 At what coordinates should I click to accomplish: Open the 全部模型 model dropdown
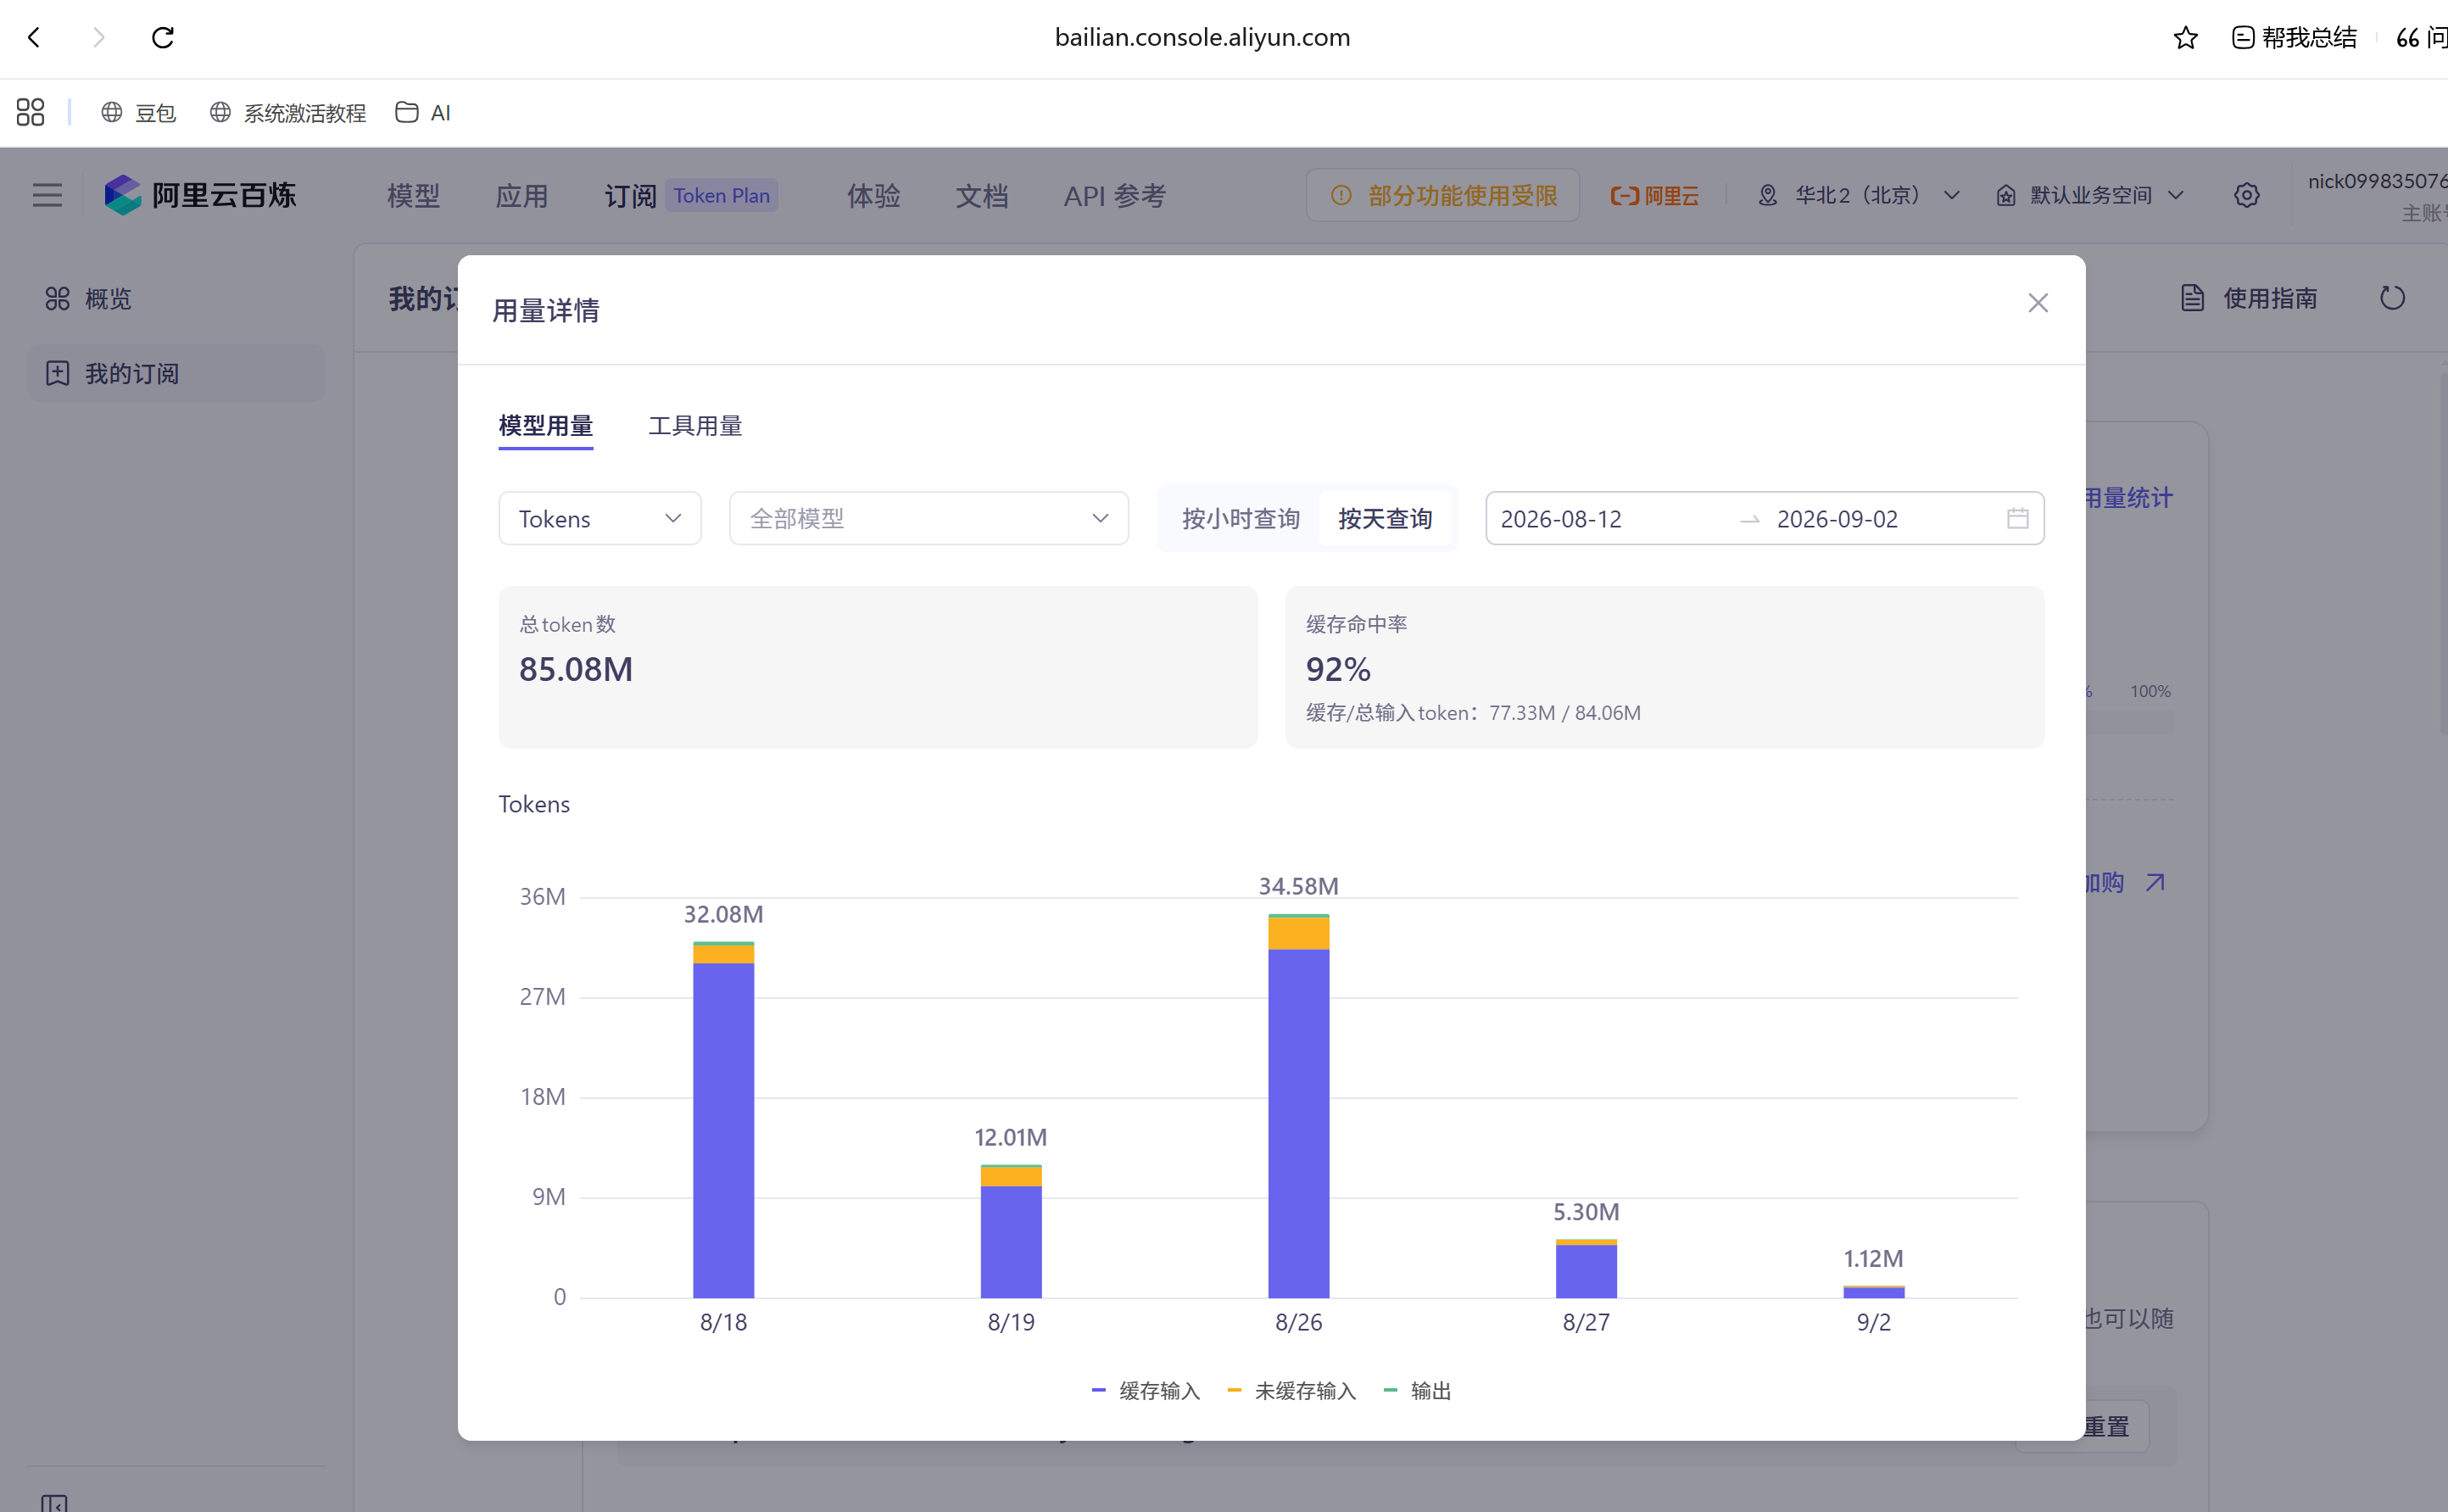point(928,518)
